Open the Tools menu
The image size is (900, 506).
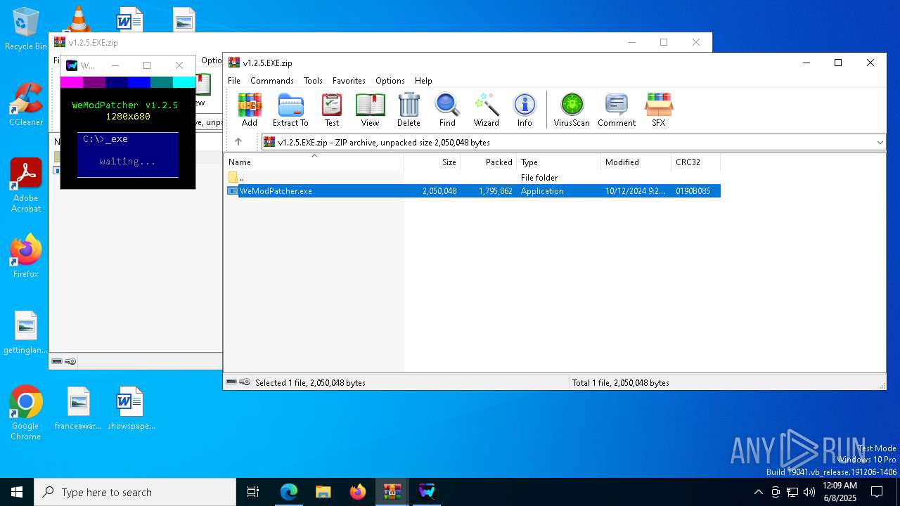[313, 81]
